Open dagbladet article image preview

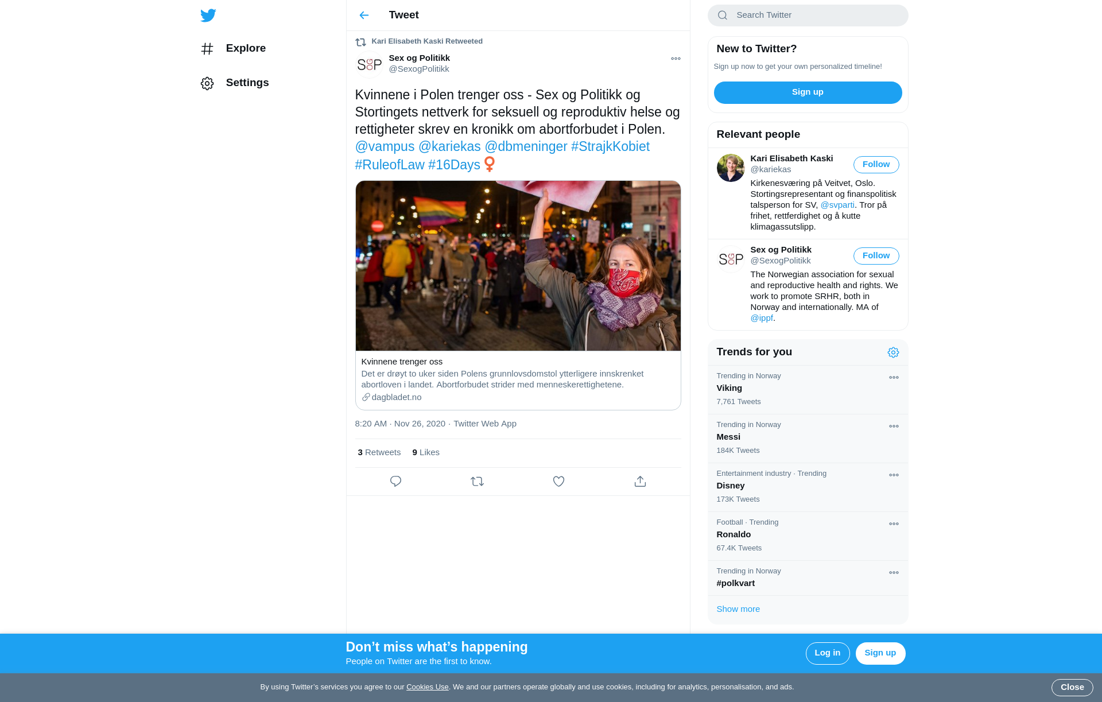click(518, 266)
